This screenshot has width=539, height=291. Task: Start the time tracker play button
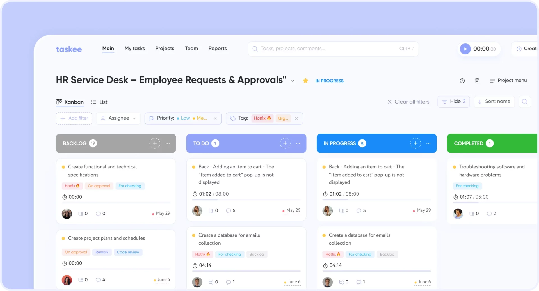[x=465, y=49]
